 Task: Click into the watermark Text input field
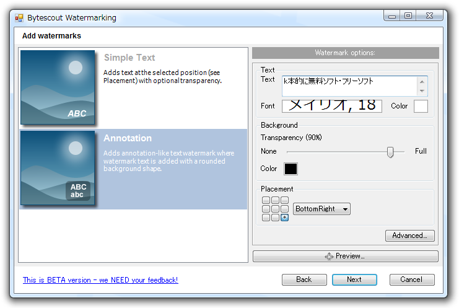[349, 86]
